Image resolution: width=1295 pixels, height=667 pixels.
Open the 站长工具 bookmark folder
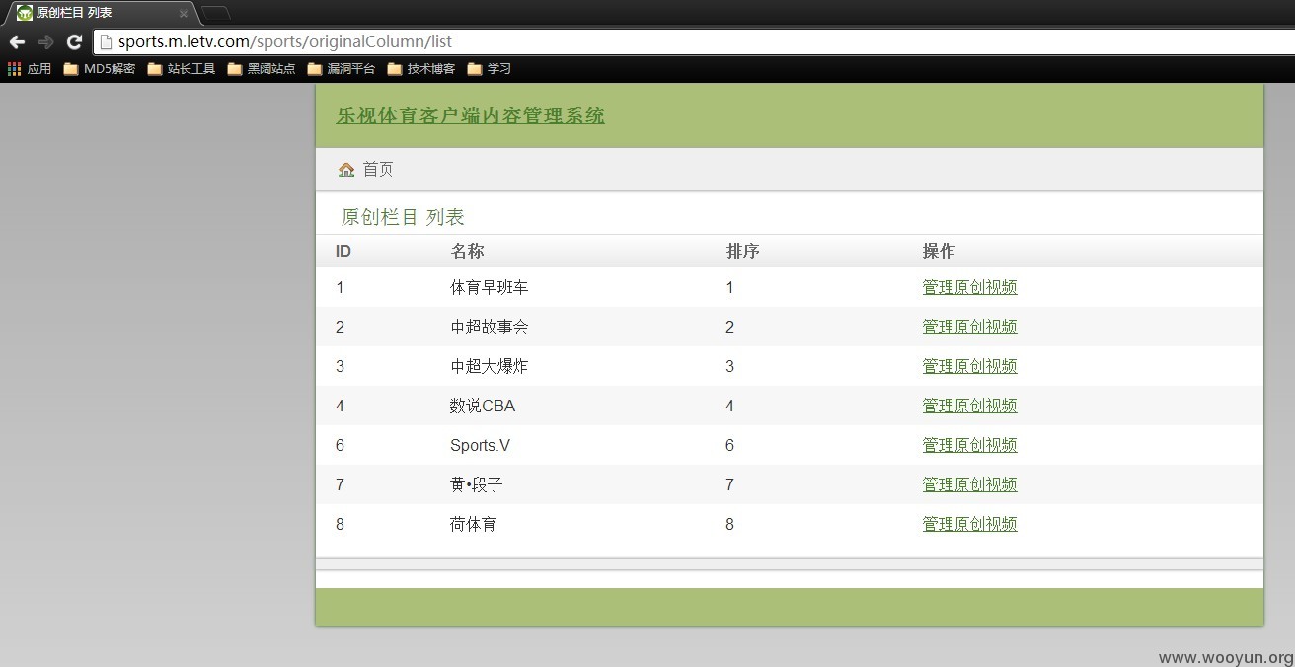click(181, 69)
